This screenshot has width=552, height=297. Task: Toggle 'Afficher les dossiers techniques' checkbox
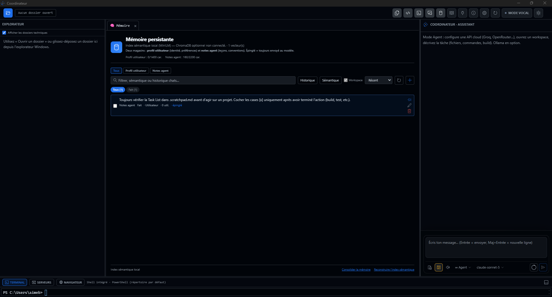4,33
